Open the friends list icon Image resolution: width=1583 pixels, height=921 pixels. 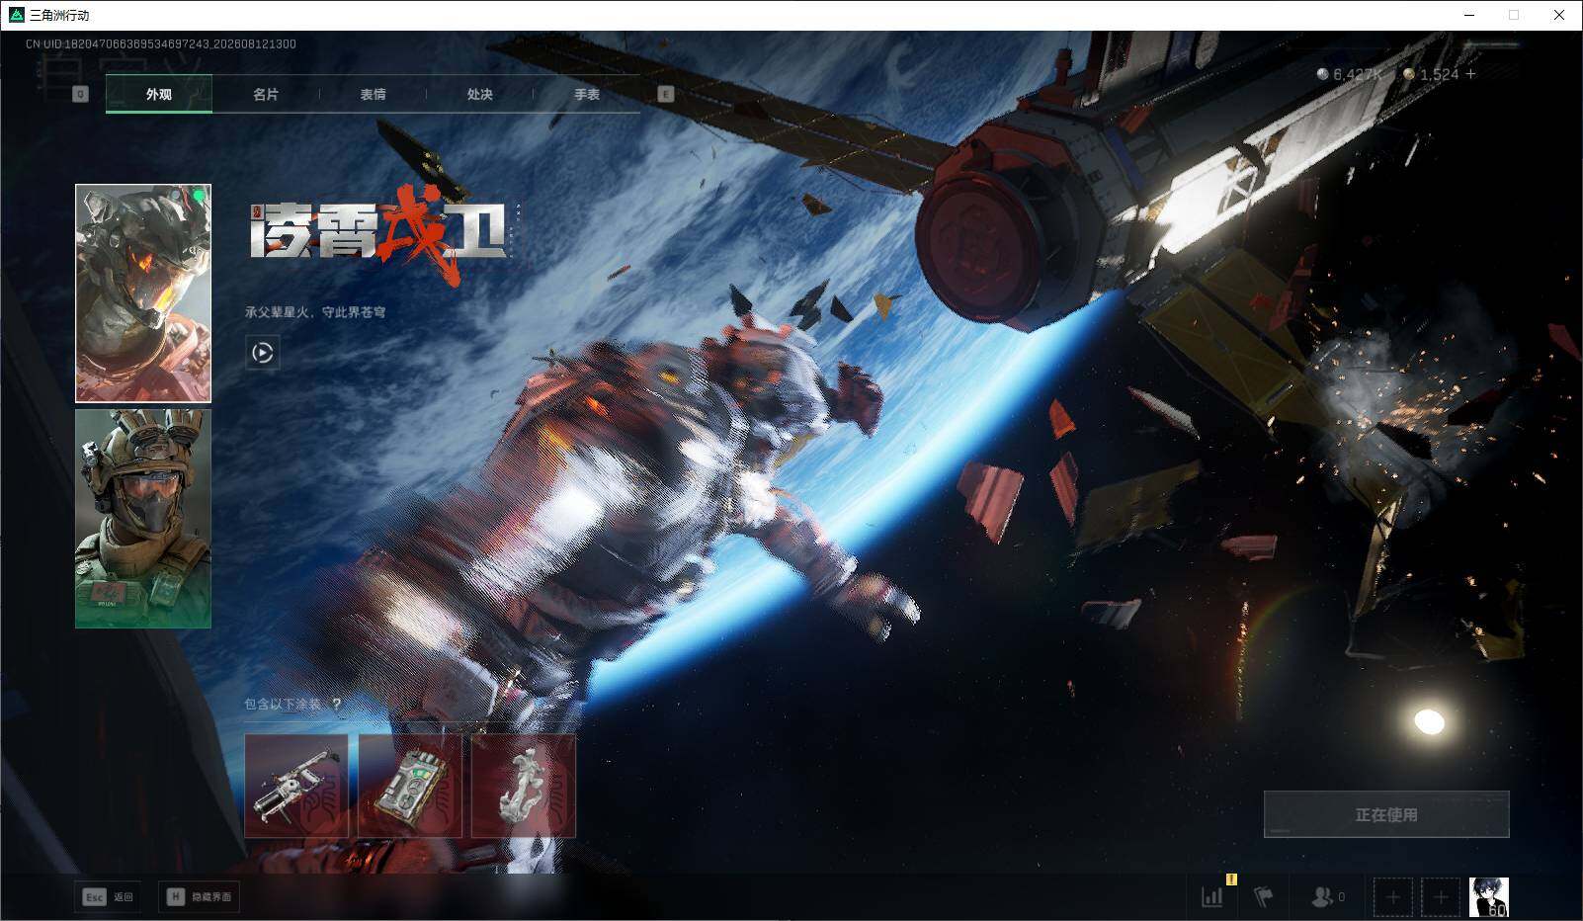[1321, 897]
